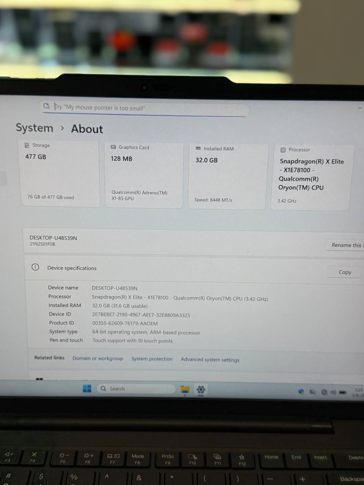Screen dimensions: 364x485
Task: Open the Graphics Card 128 MB card
Action: [144, 175]
